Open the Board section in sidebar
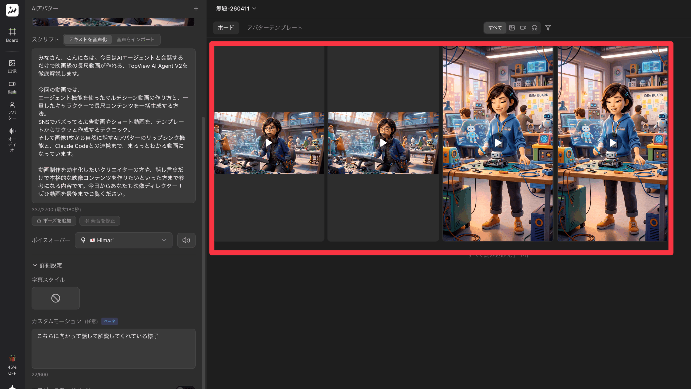Image resolution: width=691 pixels, height=389 pixels. [x=12, y=35]
